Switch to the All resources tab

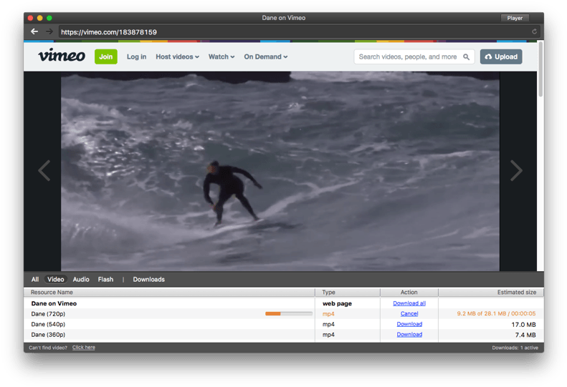(x=35, y=280)
